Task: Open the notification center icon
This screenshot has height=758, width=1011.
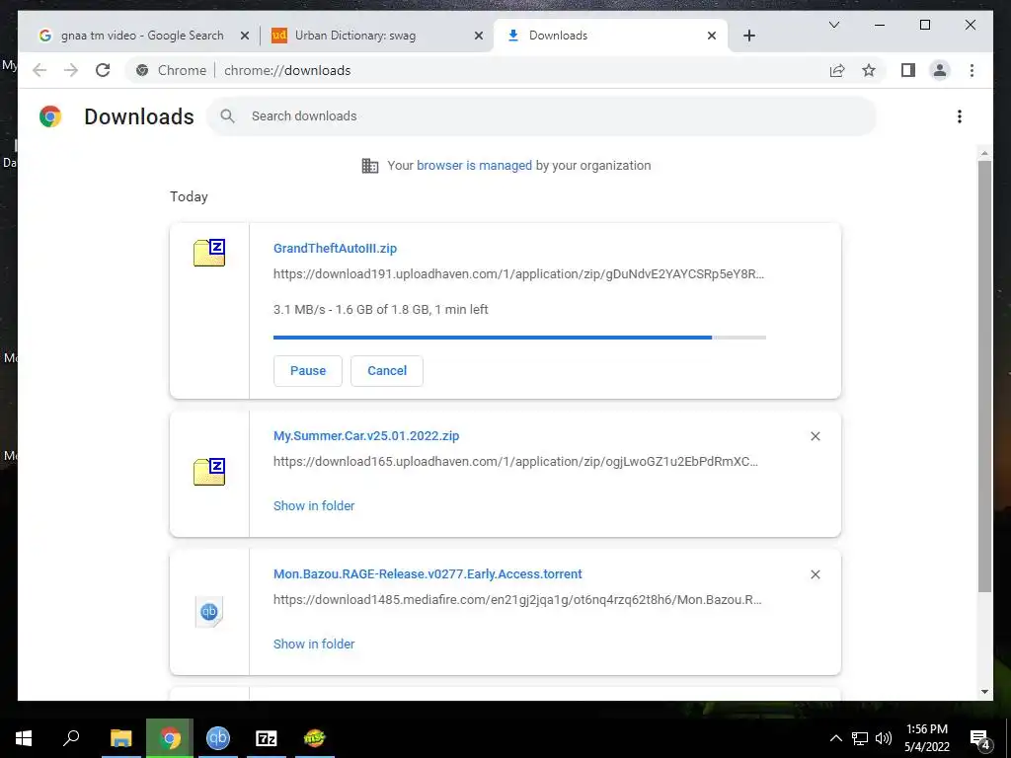Action: point(980,738)
